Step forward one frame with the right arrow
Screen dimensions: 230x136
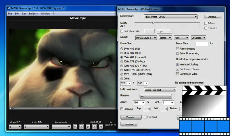(x=94, y=127)
